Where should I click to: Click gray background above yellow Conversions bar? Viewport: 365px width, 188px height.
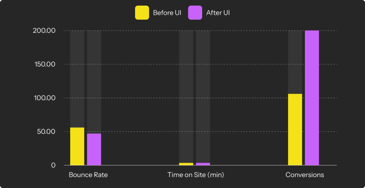pyautogui.click(x=295, y=62)
